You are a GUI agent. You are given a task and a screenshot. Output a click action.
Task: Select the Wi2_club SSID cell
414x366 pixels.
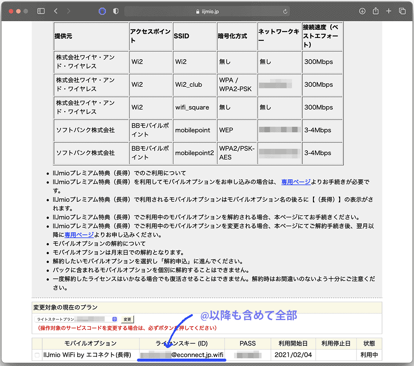(195, 85)
